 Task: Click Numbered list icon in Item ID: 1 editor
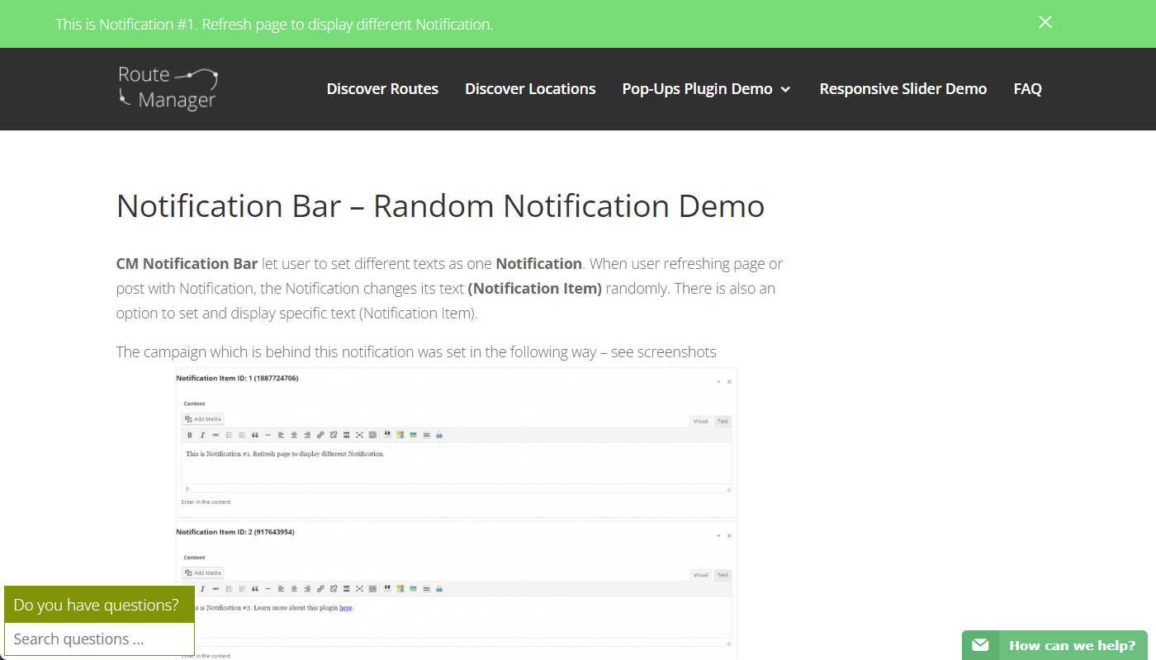click(x=242, y=435)
